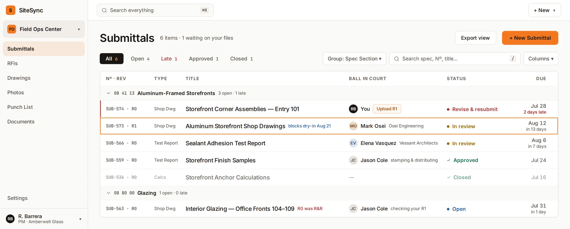570x229 pixels.
Task: Click the RB avatar next to R. Barrera
Action: pyautogui.click(x=10, y=219)
